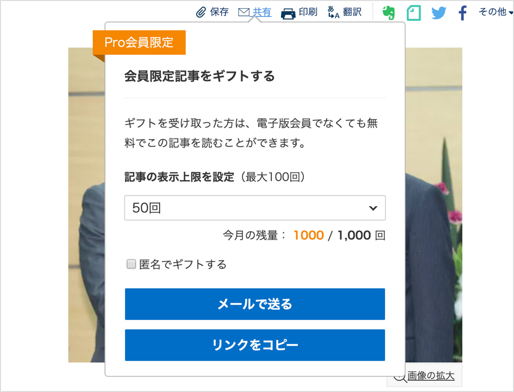Select 共有 in the toolbar
Image resolution: width=514 pixels, height=392 pixels.
click(262, 12)
